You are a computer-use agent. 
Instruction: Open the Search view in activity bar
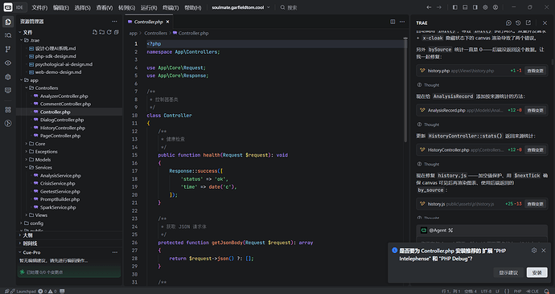click(8, 35)
